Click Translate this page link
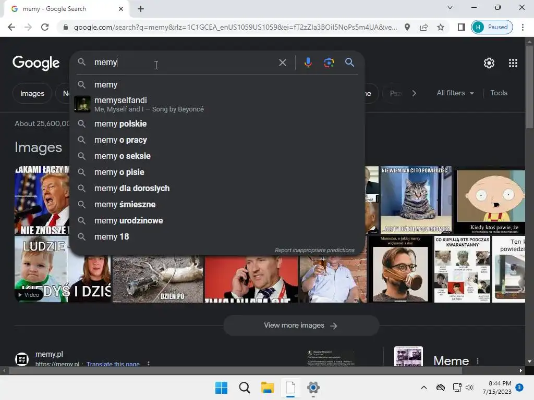 click(113, 364)
